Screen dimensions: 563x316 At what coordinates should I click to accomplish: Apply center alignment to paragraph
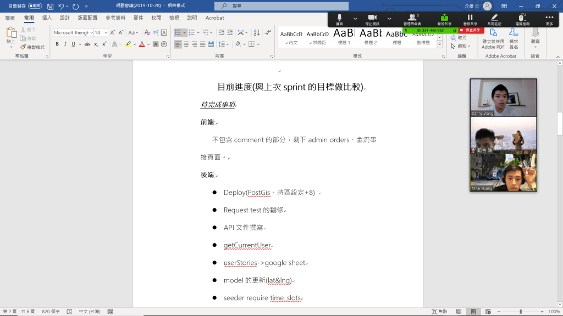pyautogui.click(x=186, y=44)
